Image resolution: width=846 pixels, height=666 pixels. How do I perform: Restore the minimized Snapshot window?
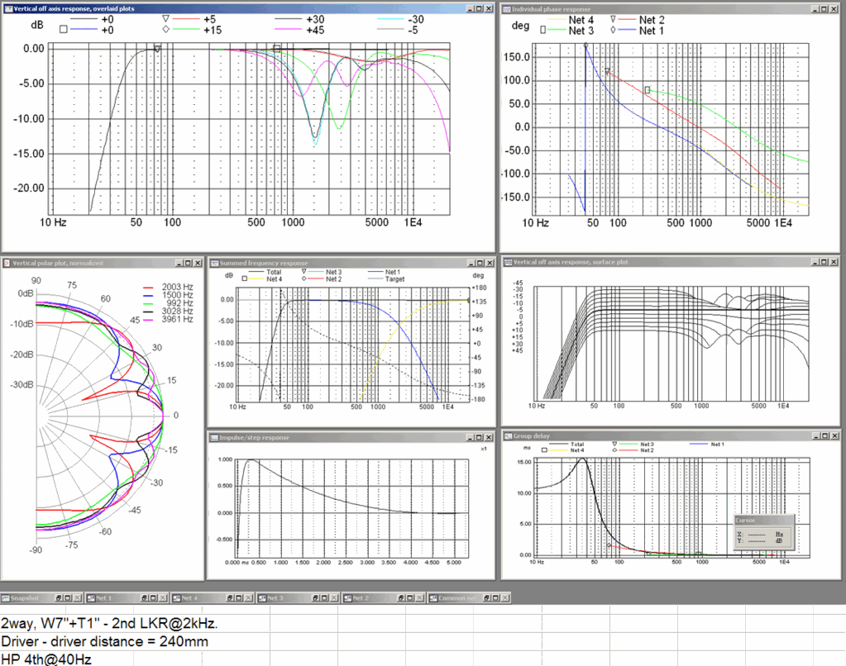pyautogui.click(x=57, y=597)
